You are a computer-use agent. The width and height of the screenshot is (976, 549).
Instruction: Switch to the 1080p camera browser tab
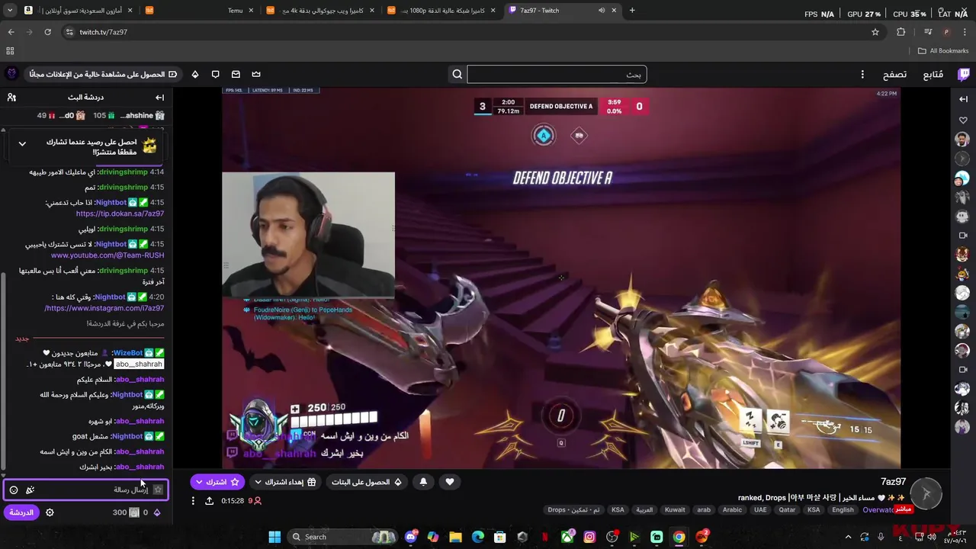pos(442,10)
